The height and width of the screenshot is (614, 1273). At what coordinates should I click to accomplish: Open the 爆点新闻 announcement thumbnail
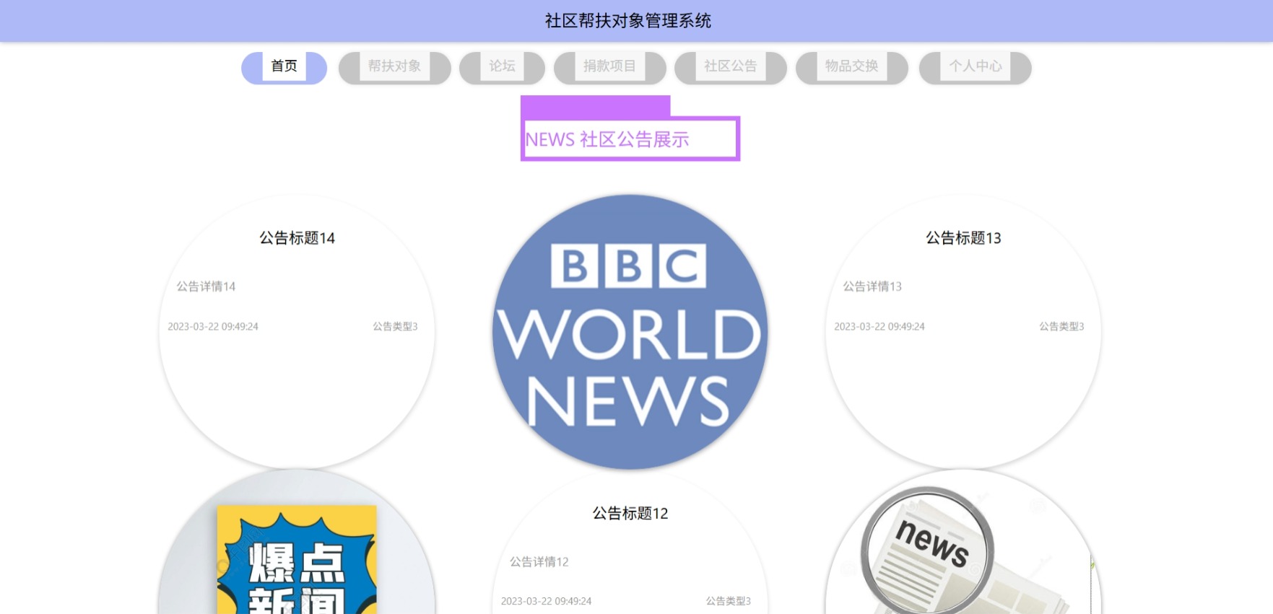pyautogui.click(x=297, y=542)
